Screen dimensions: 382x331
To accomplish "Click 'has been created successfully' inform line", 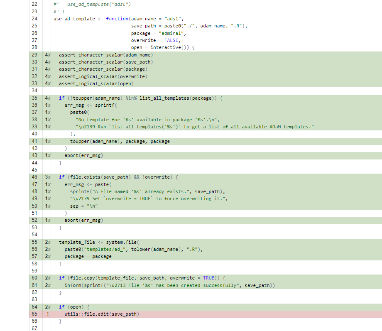I will pos(169,285).
